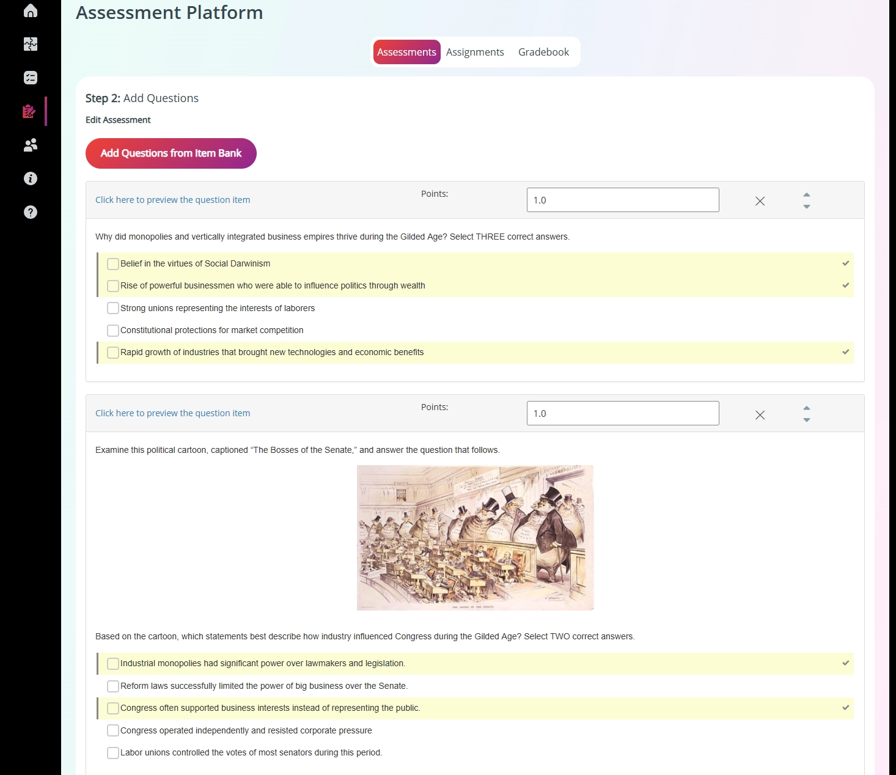Viewport: 896px width, 775px height.
Task: Edit the cartoon question's Points field
Action: (x=623, y=413)
